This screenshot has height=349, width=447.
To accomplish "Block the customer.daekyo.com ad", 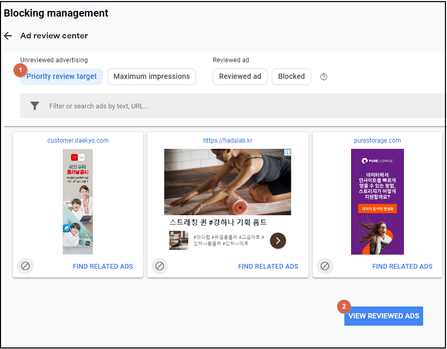I will (25, 266).
